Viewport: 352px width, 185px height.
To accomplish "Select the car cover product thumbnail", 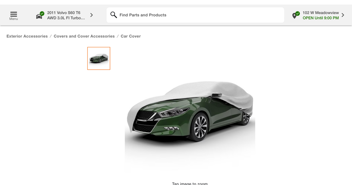I will coord(99,58).
